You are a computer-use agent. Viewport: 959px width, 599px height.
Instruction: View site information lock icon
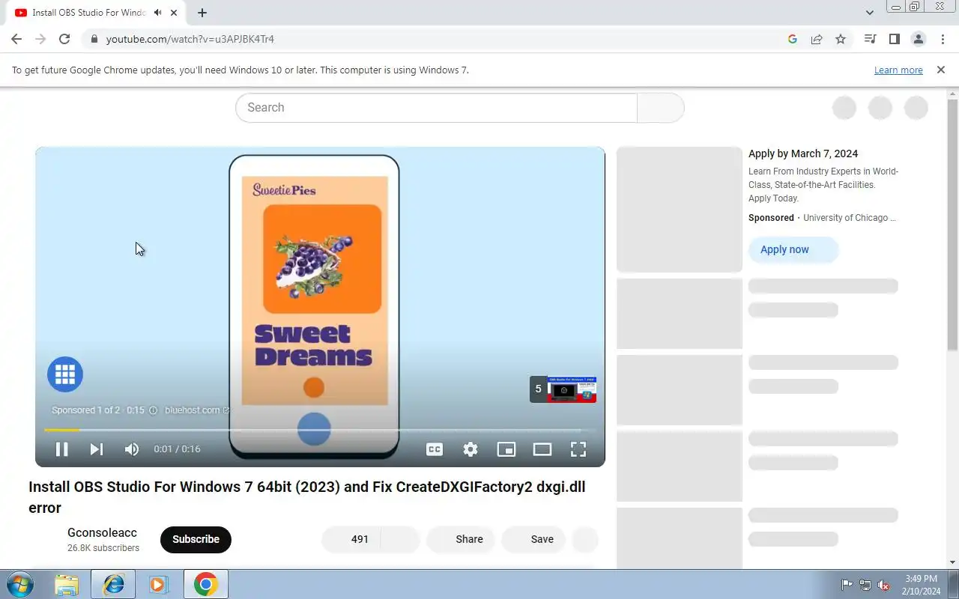(x=94, y=39)
